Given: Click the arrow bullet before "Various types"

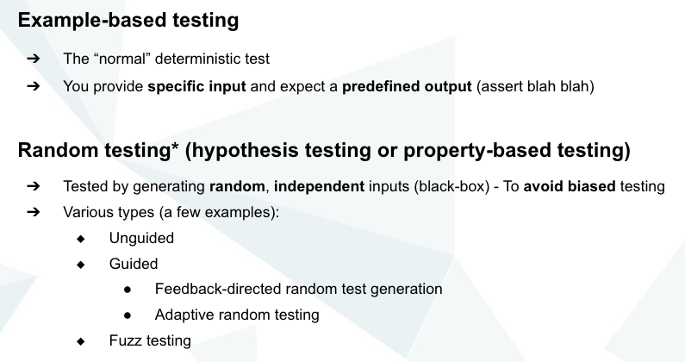Looking at the screenshot, I should [x=33, y=212].
